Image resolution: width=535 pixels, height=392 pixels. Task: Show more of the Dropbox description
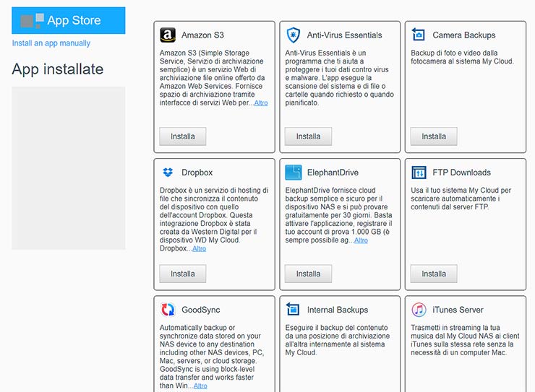click(x=199, y=249)
